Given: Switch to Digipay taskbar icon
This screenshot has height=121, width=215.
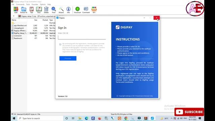Looking at the screenshot, I should [152, 118].
